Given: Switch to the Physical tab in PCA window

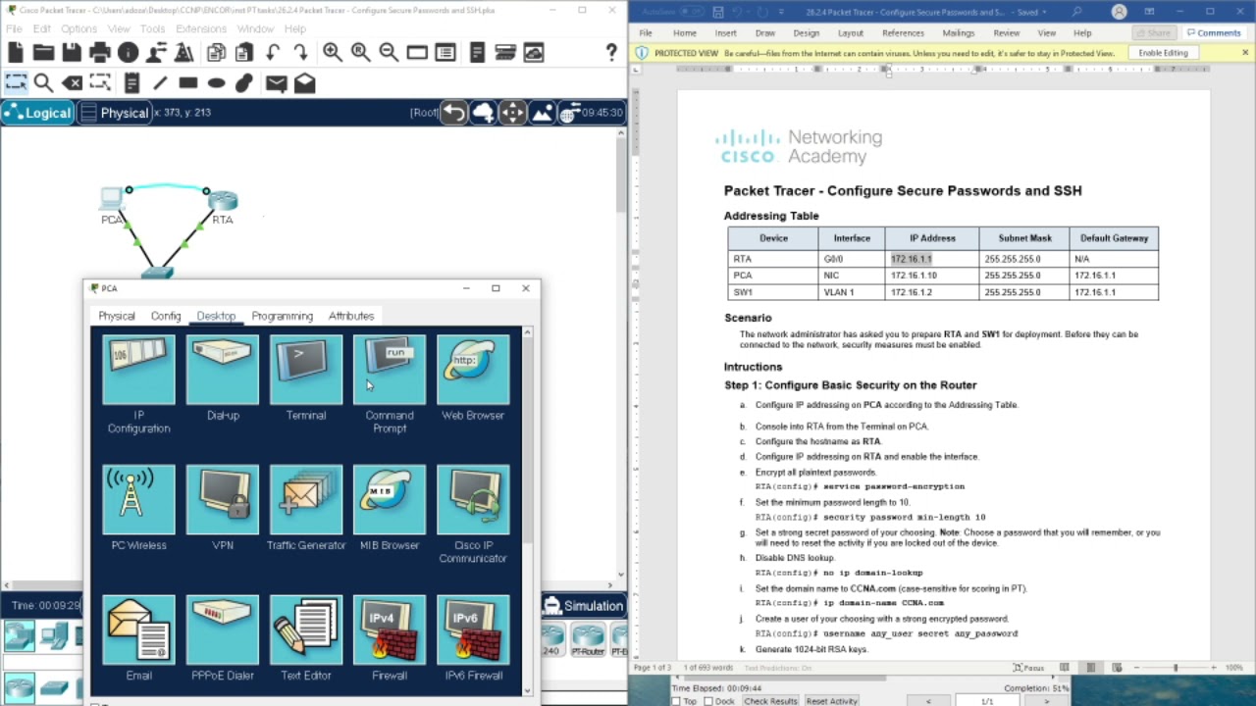Looking at the screenshot, I should pos(117,316).
